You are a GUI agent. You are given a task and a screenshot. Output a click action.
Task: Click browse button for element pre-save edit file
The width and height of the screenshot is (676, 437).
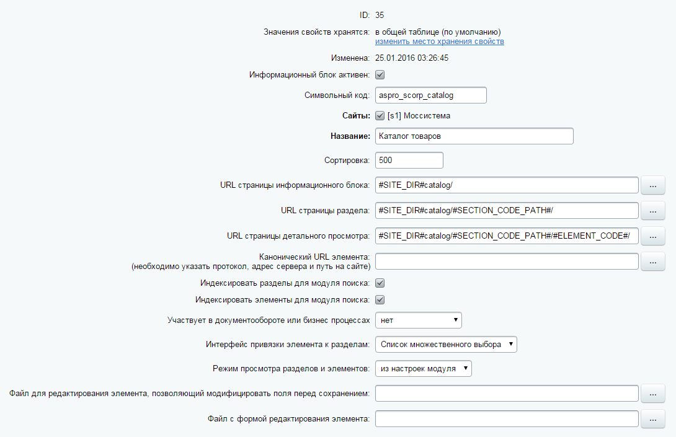click(652, 394)
